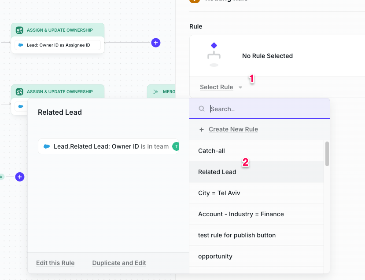Viewport: 365px width, 280px height.
Task: Select the Related Lead rule
Action: pyautogui.click(x=256, y=172)
